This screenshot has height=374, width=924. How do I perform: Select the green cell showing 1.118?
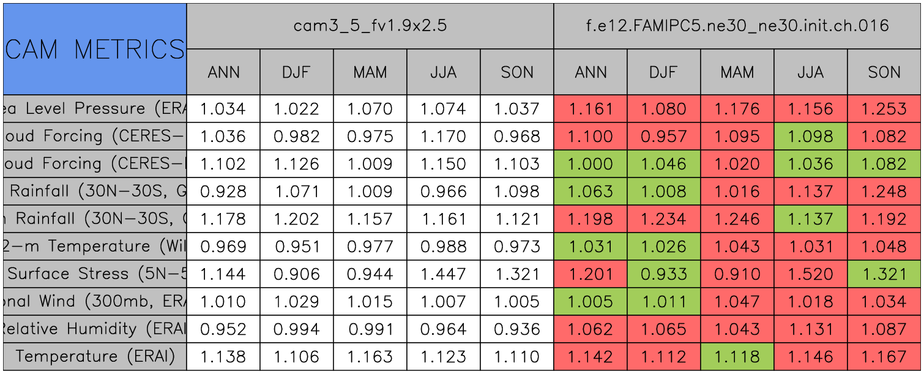[x=737, y=356]
